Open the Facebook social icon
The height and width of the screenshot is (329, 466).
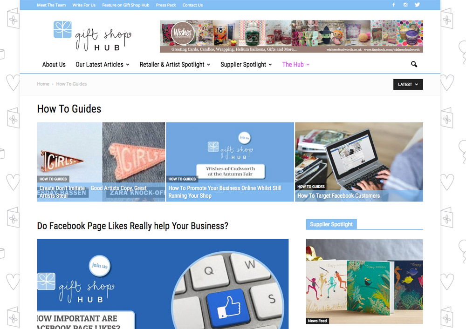(x=393, y=5)
